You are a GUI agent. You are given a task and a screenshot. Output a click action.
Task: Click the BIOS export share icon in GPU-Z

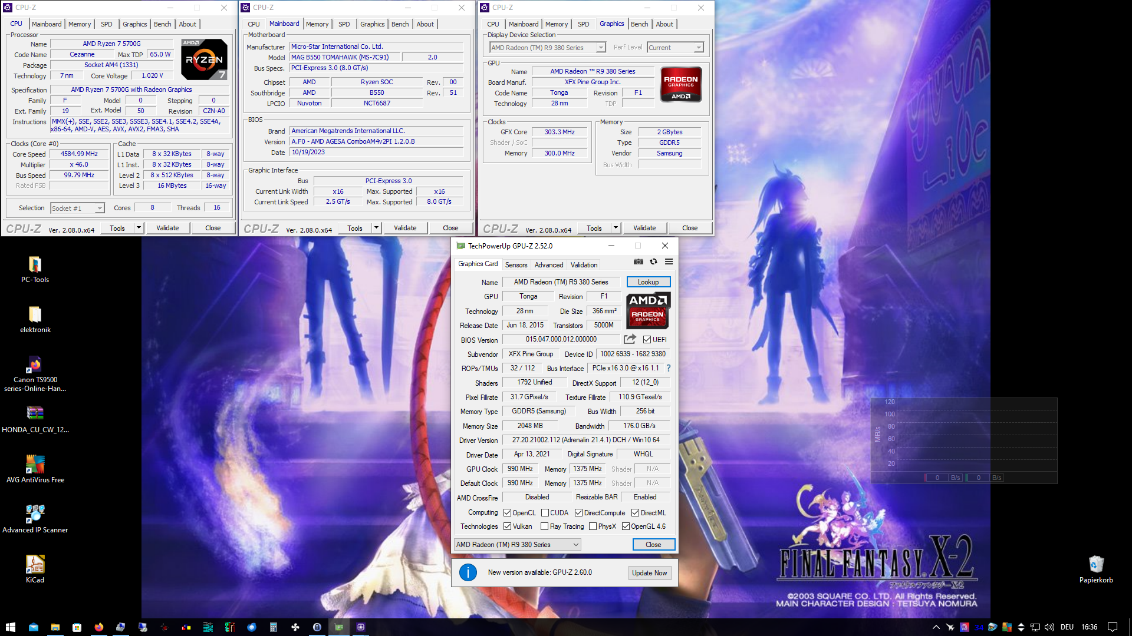pyautogui.click(x=630, y=339)
